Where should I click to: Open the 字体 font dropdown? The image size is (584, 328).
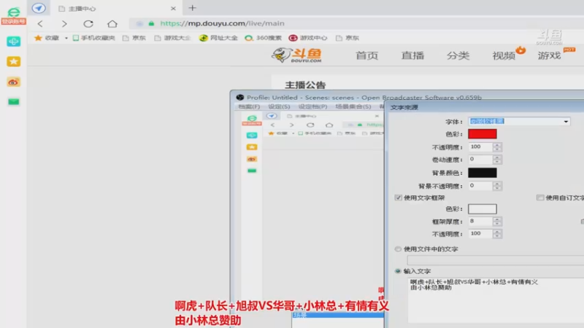point(519,121)
